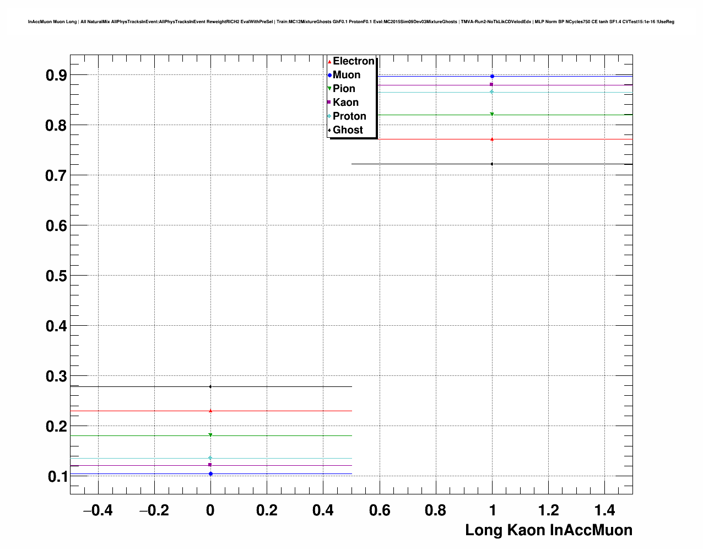Click the green Pion triangle marker in legend
The image size is (703, 549).
pyautogui.click(x=329, y=89)
